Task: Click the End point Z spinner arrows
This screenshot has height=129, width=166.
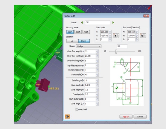Action: coord(137,39)
